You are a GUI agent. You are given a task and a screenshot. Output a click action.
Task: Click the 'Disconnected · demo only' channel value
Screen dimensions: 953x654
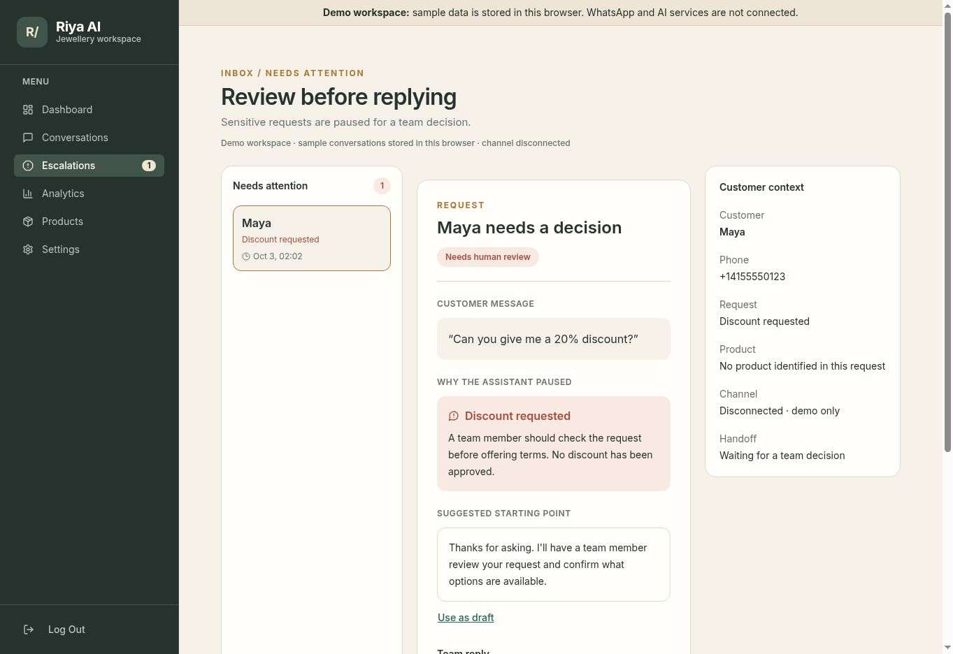pos(780,411)
